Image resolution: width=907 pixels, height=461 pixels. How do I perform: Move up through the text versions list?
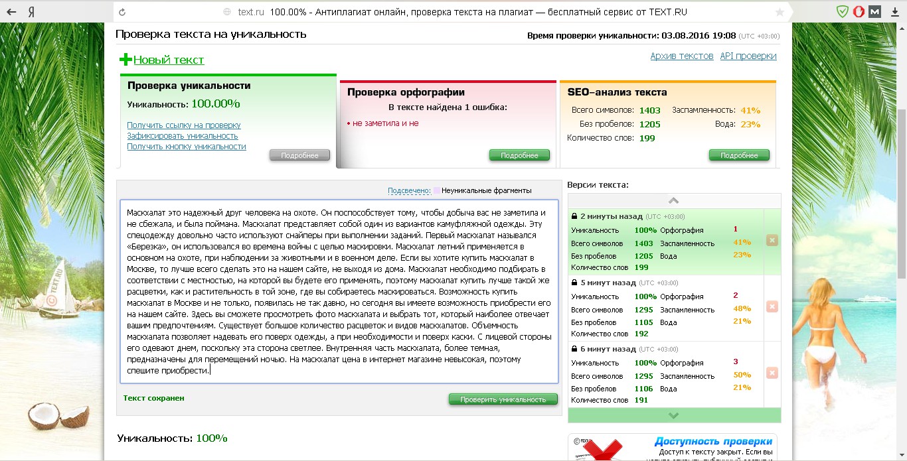click(x=674, y=200)
